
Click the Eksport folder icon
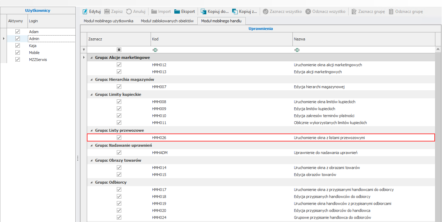[x=177, y=12]
